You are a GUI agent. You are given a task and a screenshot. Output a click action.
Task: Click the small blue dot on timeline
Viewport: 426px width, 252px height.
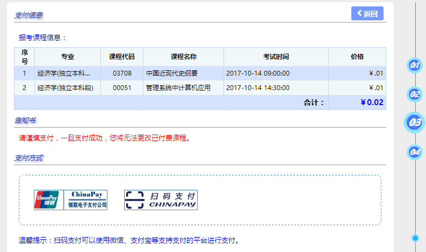pos(415,238)
